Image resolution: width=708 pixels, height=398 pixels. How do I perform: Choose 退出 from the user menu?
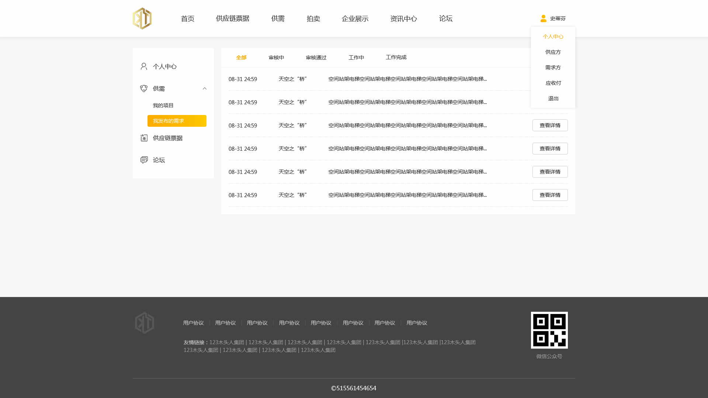pyautogui.click(x=553, y=98)
